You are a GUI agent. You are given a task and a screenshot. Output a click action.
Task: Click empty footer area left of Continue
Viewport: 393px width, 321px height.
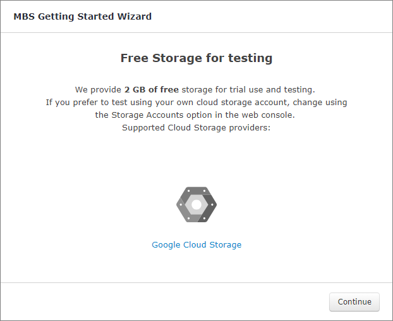pos(158,302)
